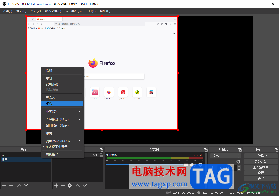
Task: Undock the controls panel
Action: [x=276, y=150]
